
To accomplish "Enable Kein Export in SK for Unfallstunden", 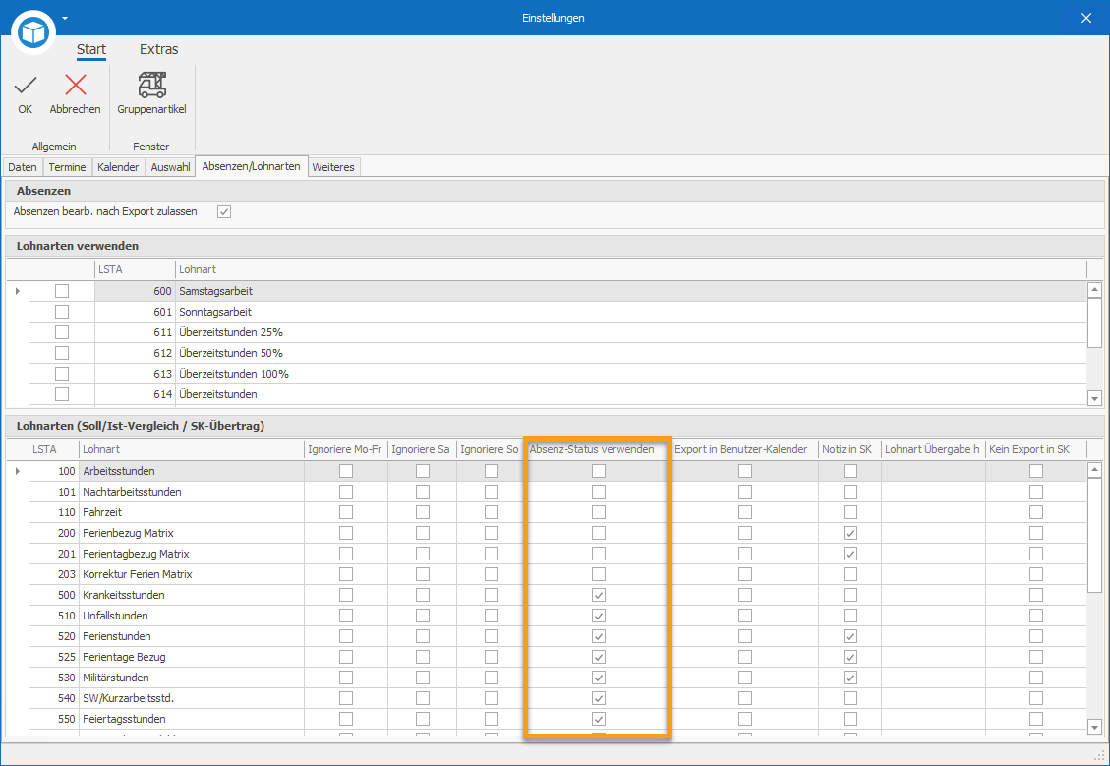I will coord(1036,616).
